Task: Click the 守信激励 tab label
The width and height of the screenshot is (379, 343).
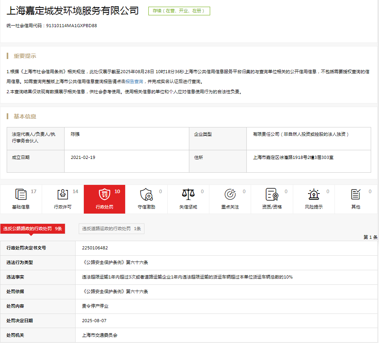Action: [x=146, y=207]
